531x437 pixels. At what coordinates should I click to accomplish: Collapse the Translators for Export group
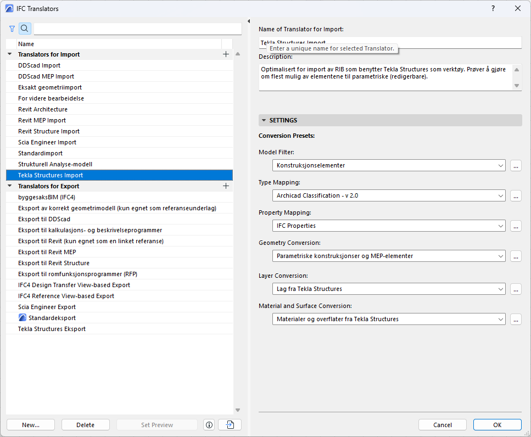pyautogui.click(x=10, y=186)
